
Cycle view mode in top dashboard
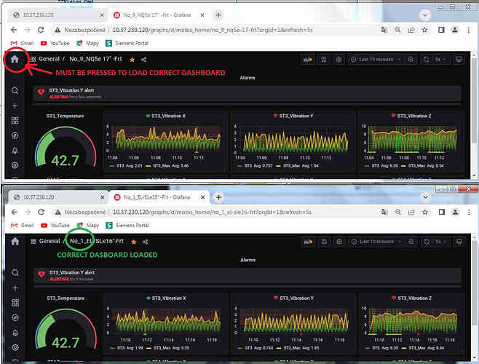click(x=459, y=60)
